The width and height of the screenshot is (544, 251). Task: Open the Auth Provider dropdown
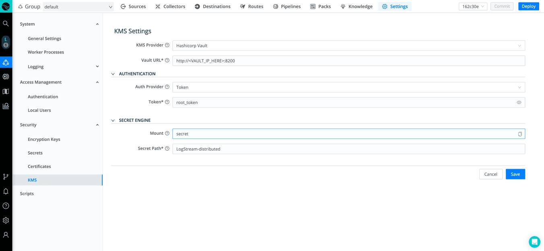[x=348, y=87]
